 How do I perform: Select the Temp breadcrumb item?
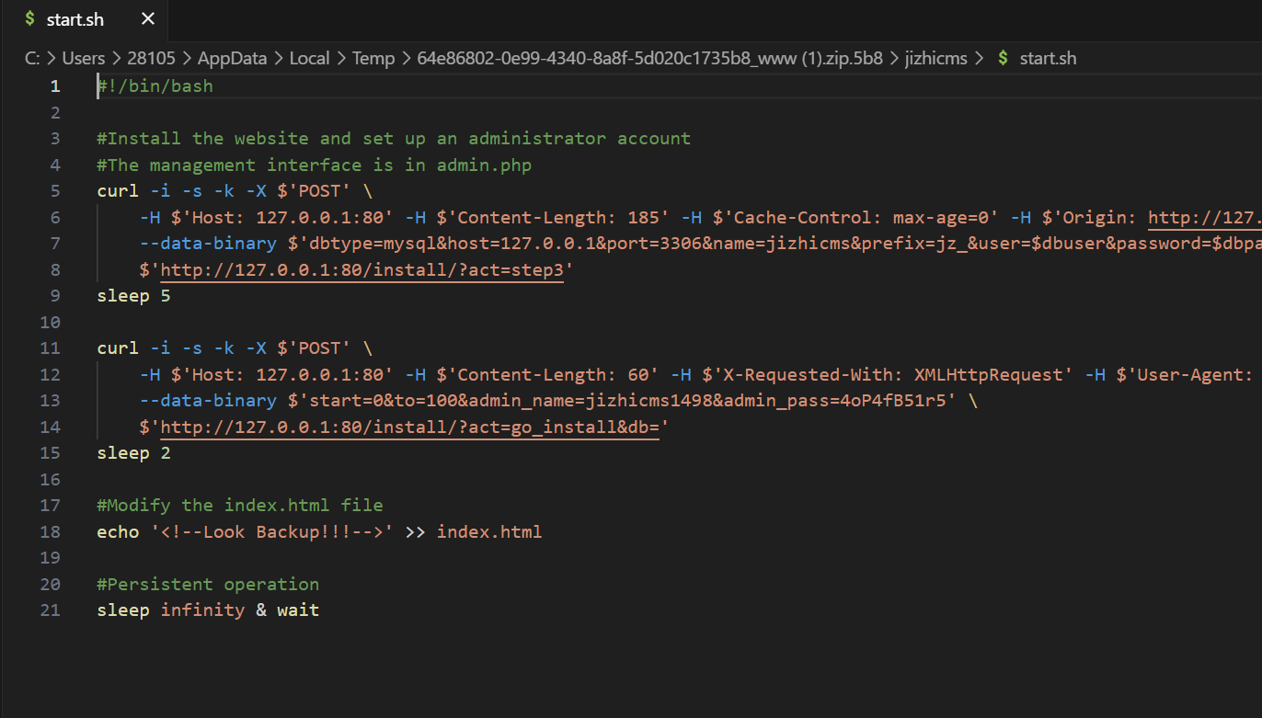point(373,58)
